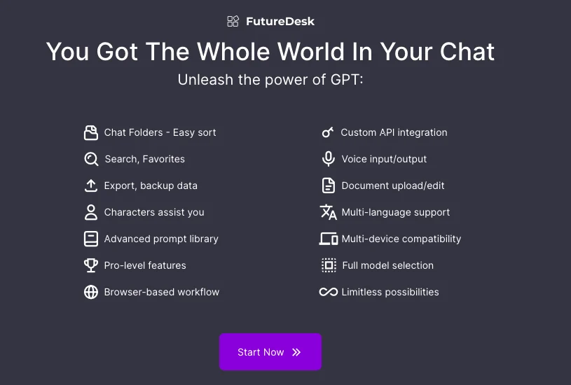The image size is (571, 385).
Task: Click the FutureDesk logo icon
Action: pos(233,21)
